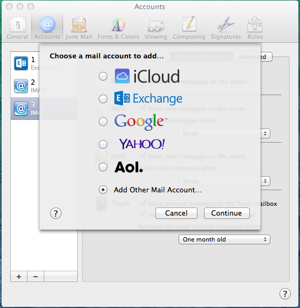Choose the Yahoo! account option

(x=103, y=144)
